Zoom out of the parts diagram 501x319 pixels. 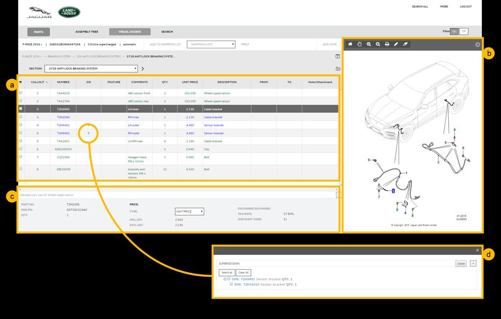click(x=378, y=44)
